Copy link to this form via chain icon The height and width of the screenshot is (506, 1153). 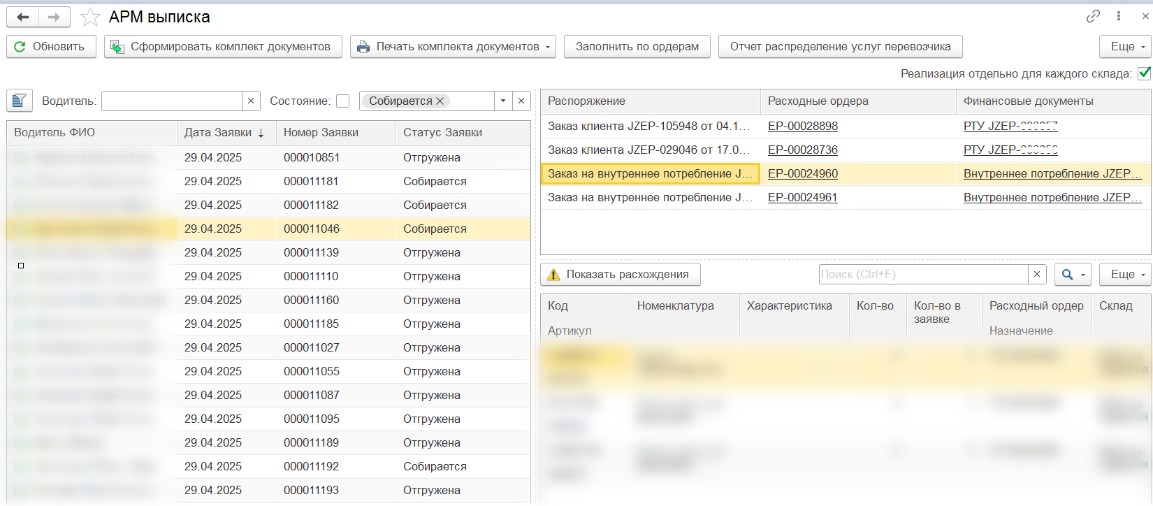click(x=1093, y=16)
